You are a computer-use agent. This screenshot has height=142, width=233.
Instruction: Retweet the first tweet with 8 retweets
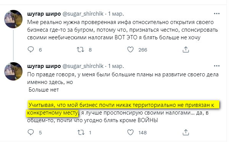(80, 50)
